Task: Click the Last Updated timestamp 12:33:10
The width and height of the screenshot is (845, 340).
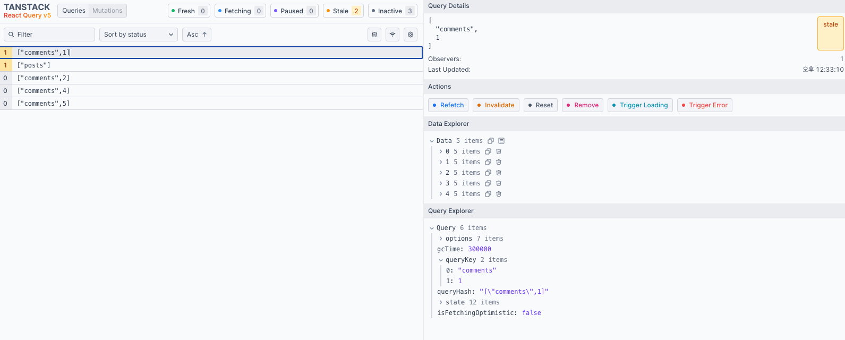Action: point(823,70)
